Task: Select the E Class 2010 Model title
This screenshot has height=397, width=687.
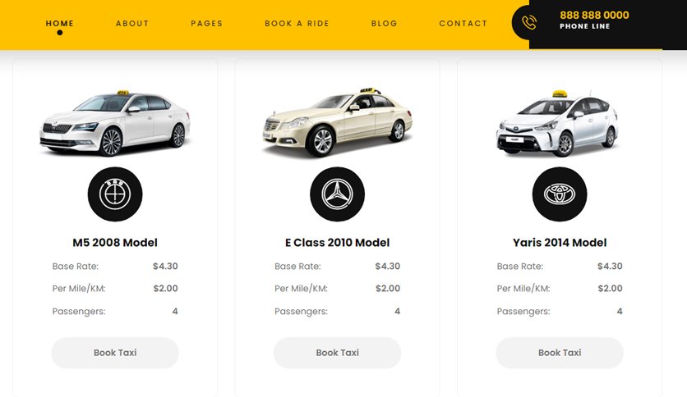Action: click(338, 243)
